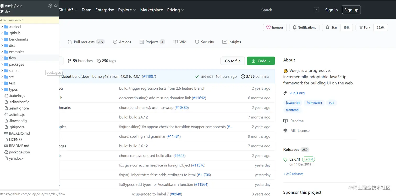The width and height of the screenshot is (396, 196).
Task: Click the Sponsor heart icon
Action: 268,27
